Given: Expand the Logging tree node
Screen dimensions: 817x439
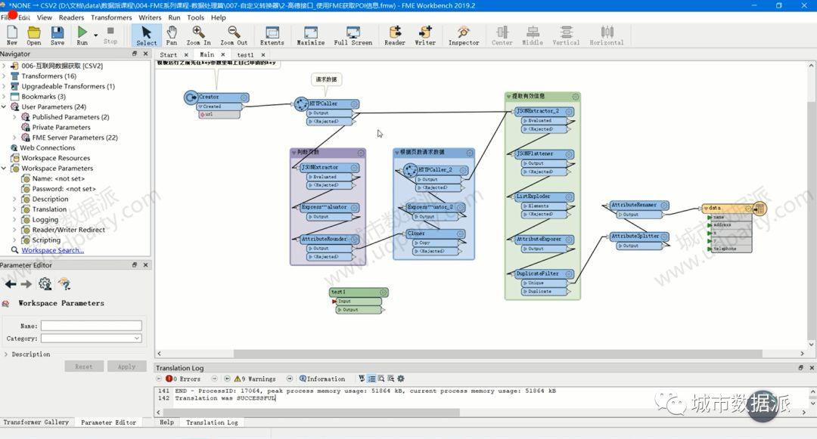Looking at the screenshot, I should [14, 219].
